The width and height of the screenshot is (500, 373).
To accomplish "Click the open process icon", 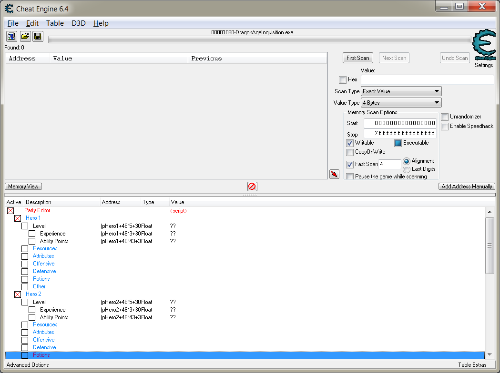I will click(x=11, y=37).
